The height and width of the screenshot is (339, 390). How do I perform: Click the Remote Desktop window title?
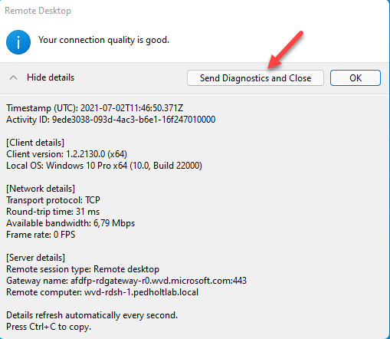click(38, 11)
